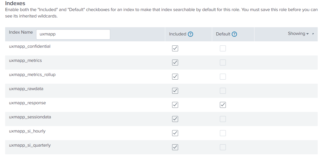Enable the Default checkbox for uxmapp_metrics_rollup
The image size is (327, 162).
(223, 77)
